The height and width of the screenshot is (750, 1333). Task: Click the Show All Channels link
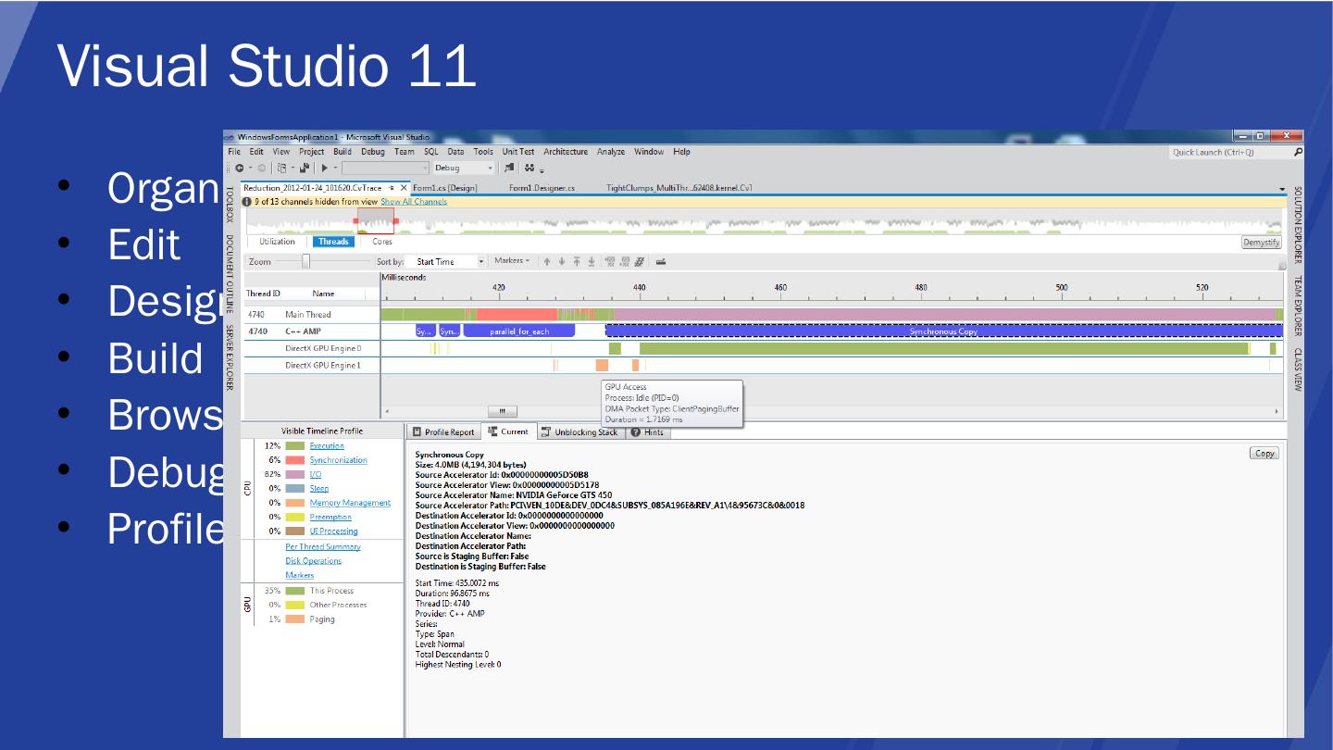(414, 202)
